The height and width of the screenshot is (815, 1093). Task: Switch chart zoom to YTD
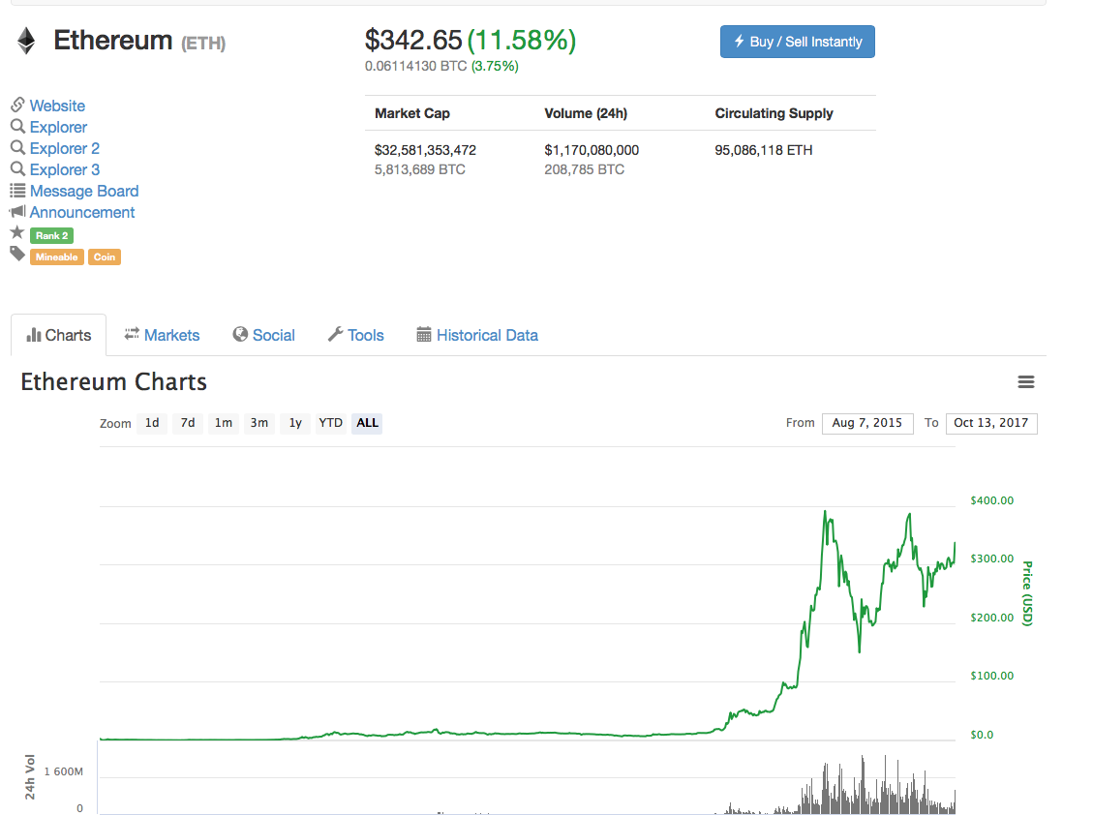331,423
